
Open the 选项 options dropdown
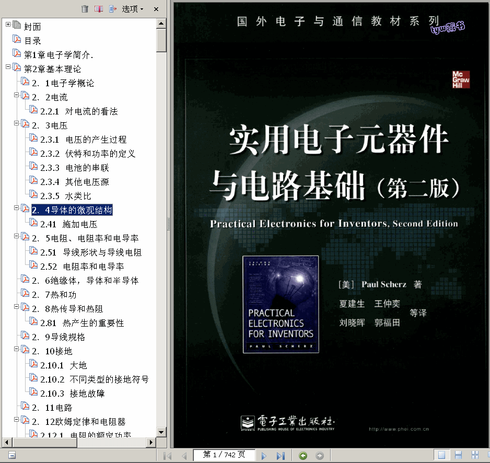click(x=133, y=9)
